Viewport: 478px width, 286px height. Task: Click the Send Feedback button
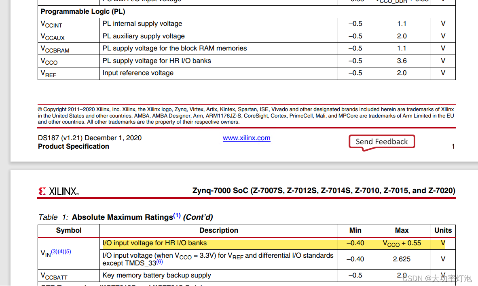[x=382, y=142]
